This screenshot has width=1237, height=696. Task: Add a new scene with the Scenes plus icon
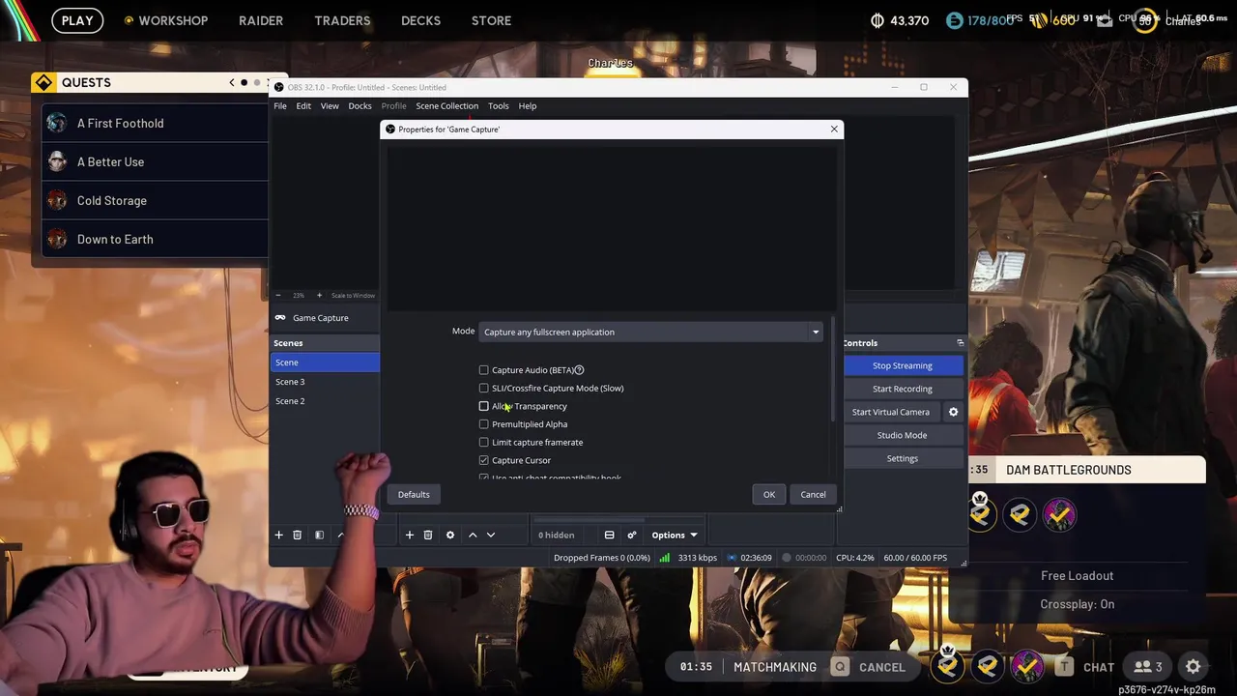click(278, 535)
